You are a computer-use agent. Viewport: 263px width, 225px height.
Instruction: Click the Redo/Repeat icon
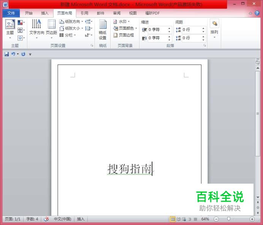(23, 54)
